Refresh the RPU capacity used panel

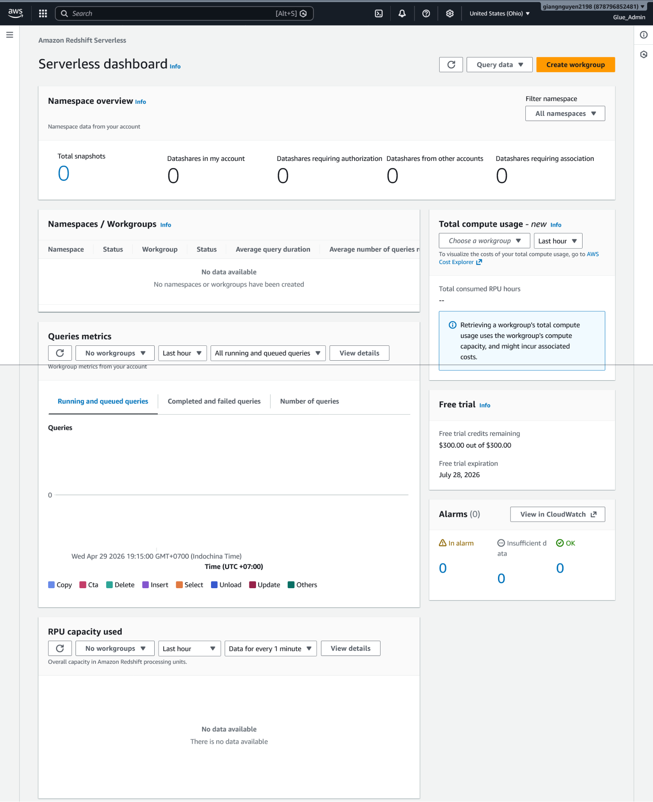(x=60, y=648)
